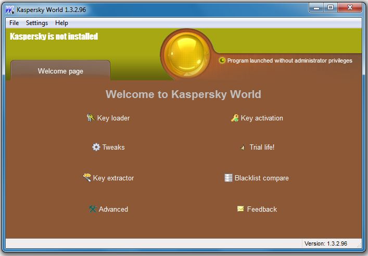Click the Blacklist compare list icon
368x256 pixels.
[228, 178]
